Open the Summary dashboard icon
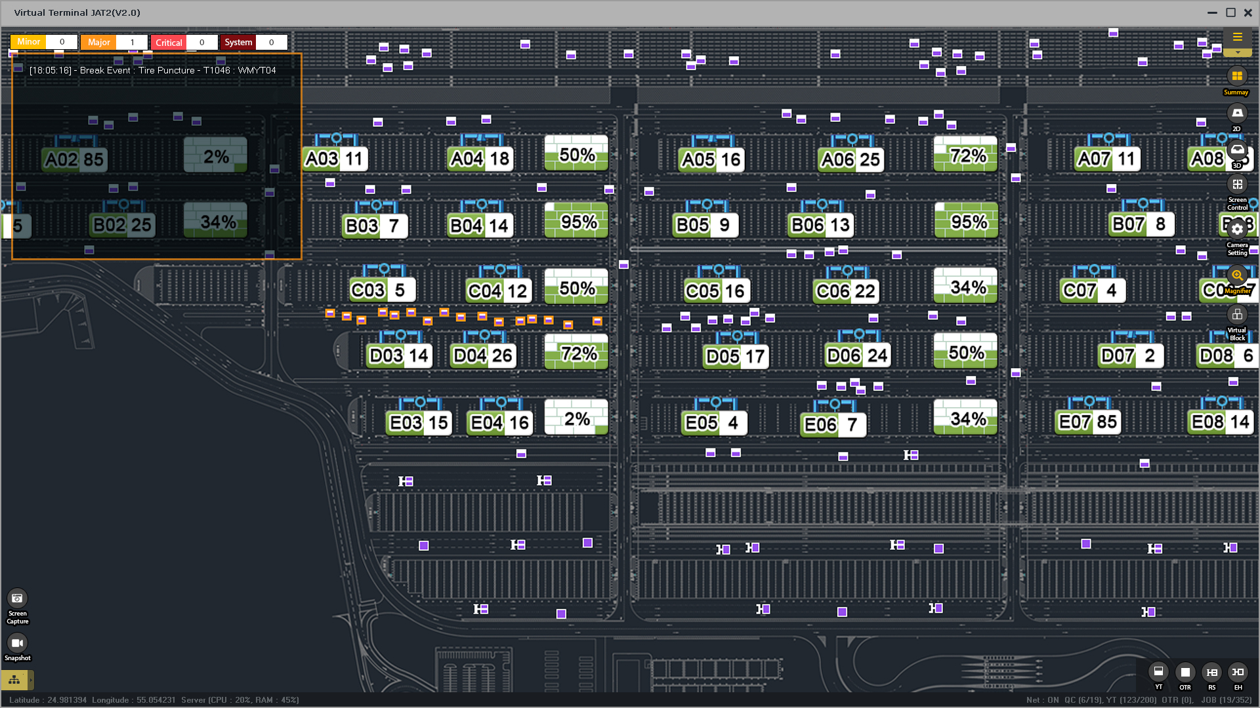Screen dimensions: 1260x708 (x=1237, y=77)
